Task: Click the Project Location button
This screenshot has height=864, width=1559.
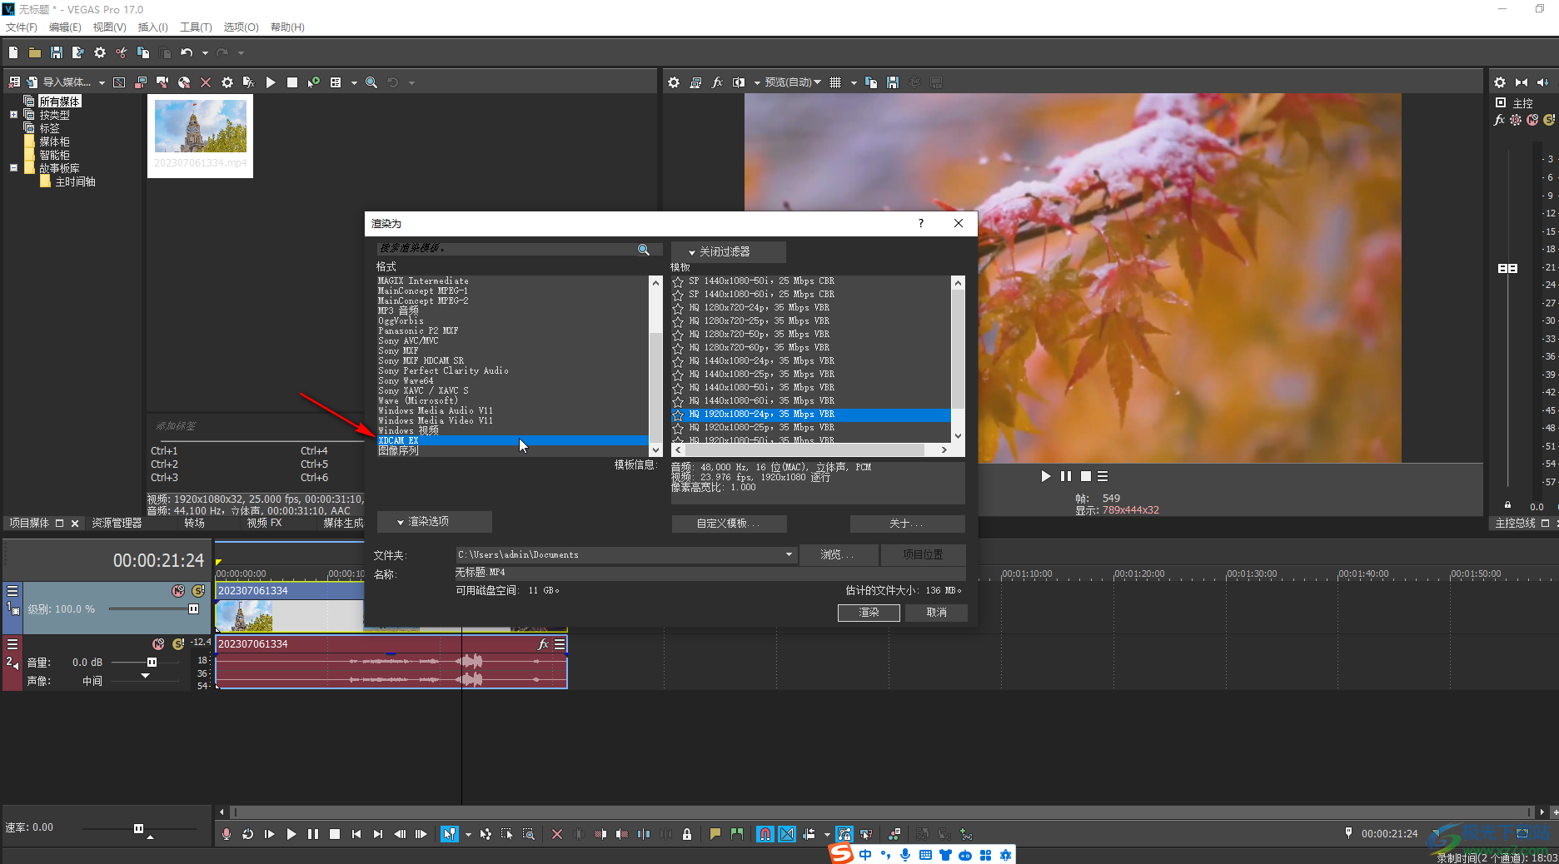Action: pyautogui.click(x=923, y=554)
